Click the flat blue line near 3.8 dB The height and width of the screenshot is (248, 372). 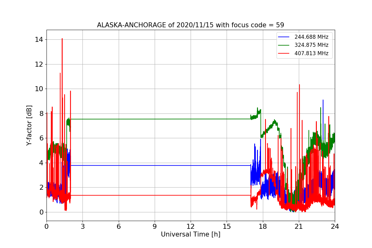coord(161,165)
